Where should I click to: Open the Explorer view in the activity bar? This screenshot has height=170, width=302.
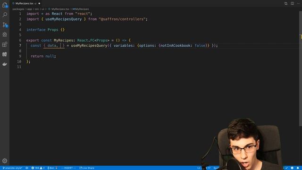click(x=5, y=5)
